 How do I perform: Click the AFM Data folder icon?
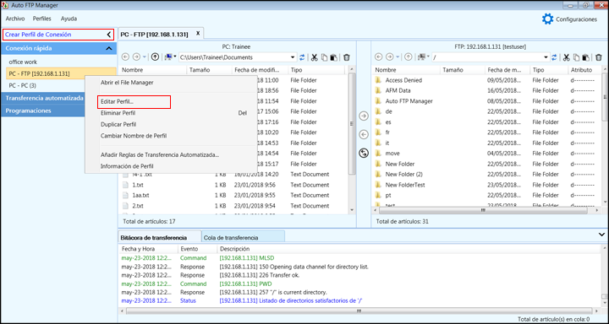click(378, 90)
